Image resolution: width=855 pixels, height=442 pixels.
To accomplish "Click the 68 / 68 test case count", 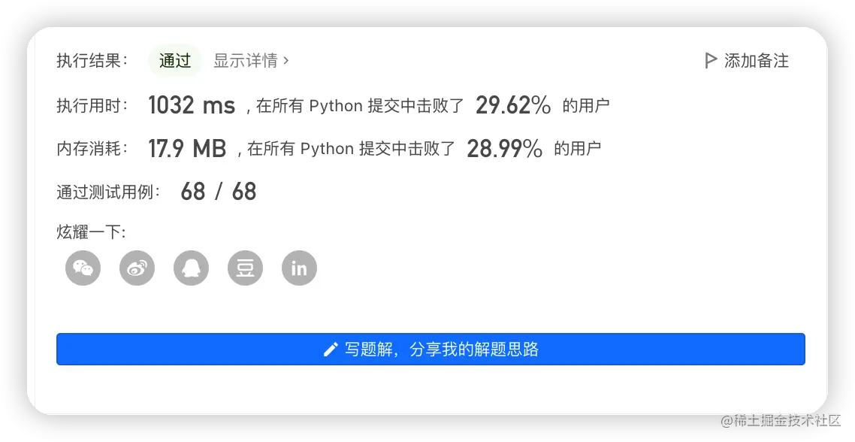I will [218, 192].
